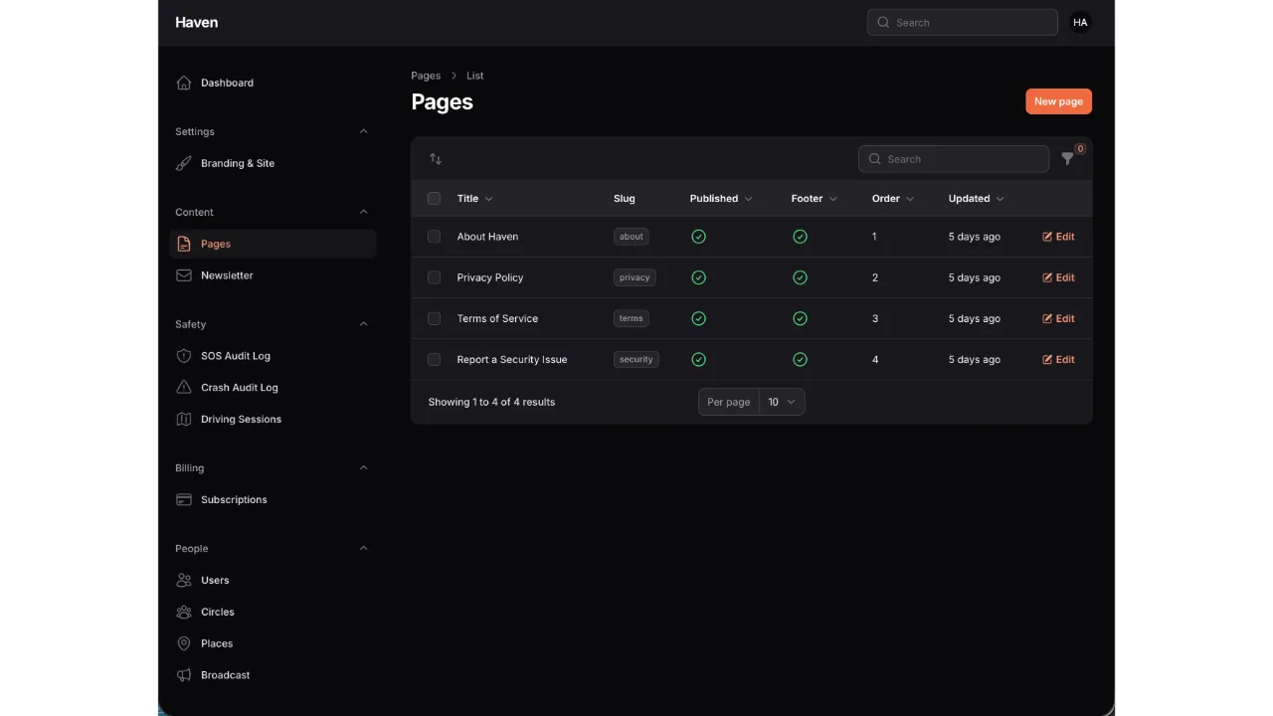Collapse the Content sidebar group
This screenshot has width=1273, height=716.
[363, 212]
